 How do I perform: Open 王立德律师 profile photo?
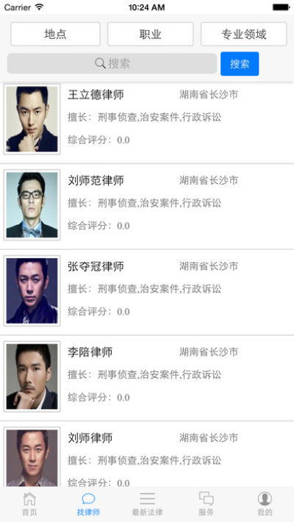(x=32, y=119)
